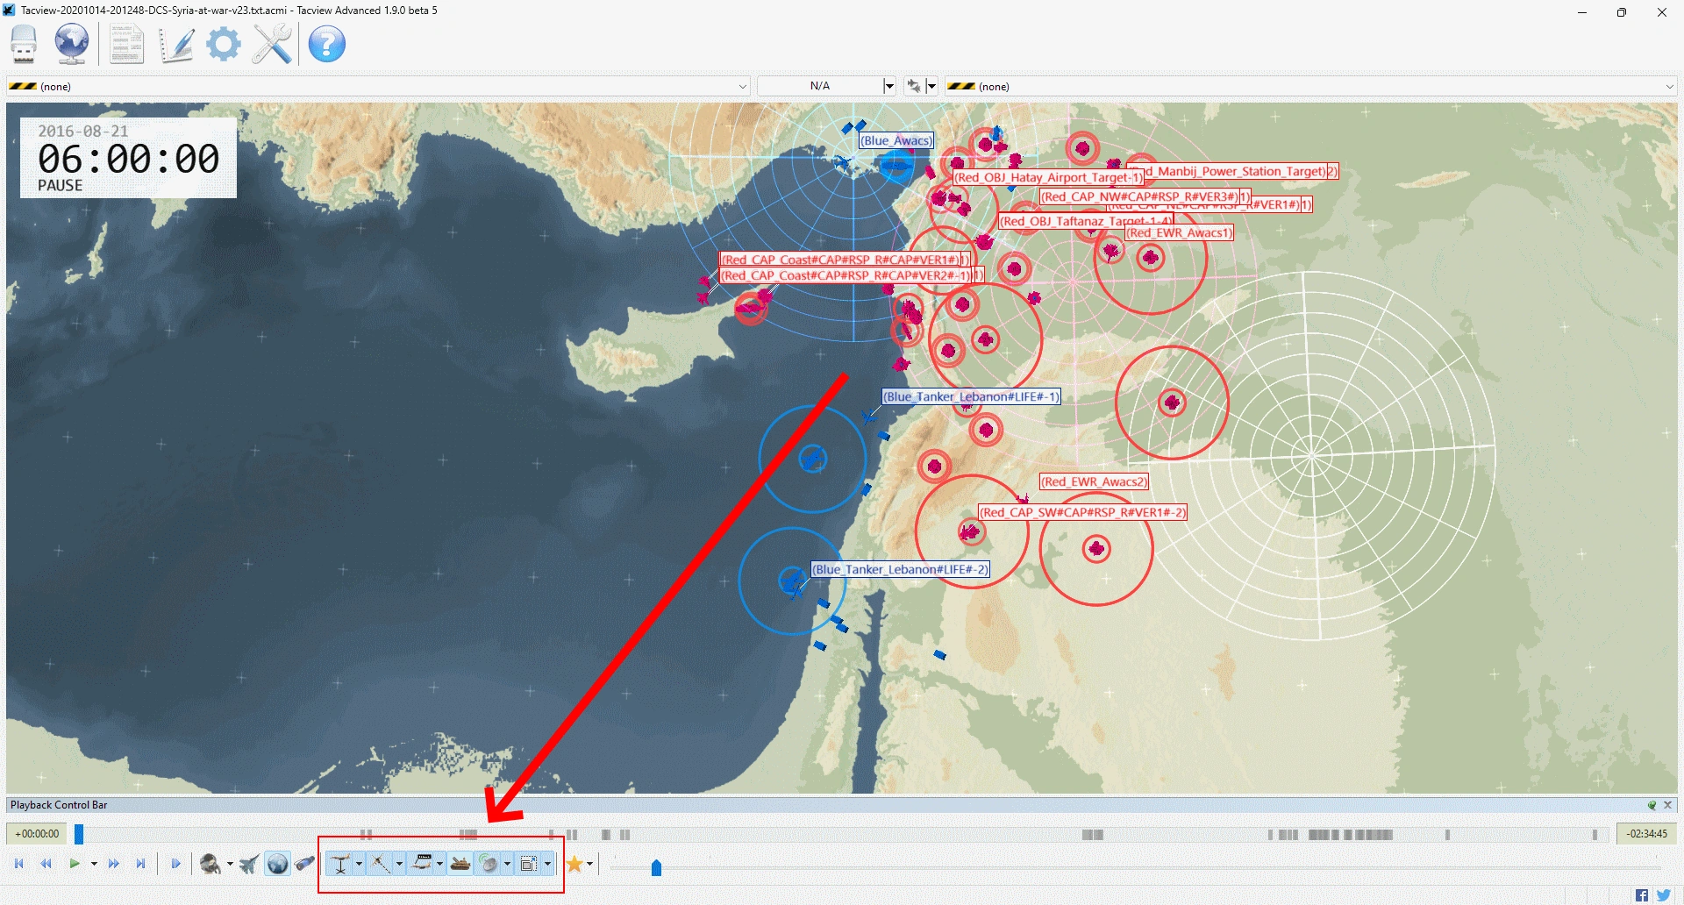Click the yellow star bookmarks icon

point(574,864)
